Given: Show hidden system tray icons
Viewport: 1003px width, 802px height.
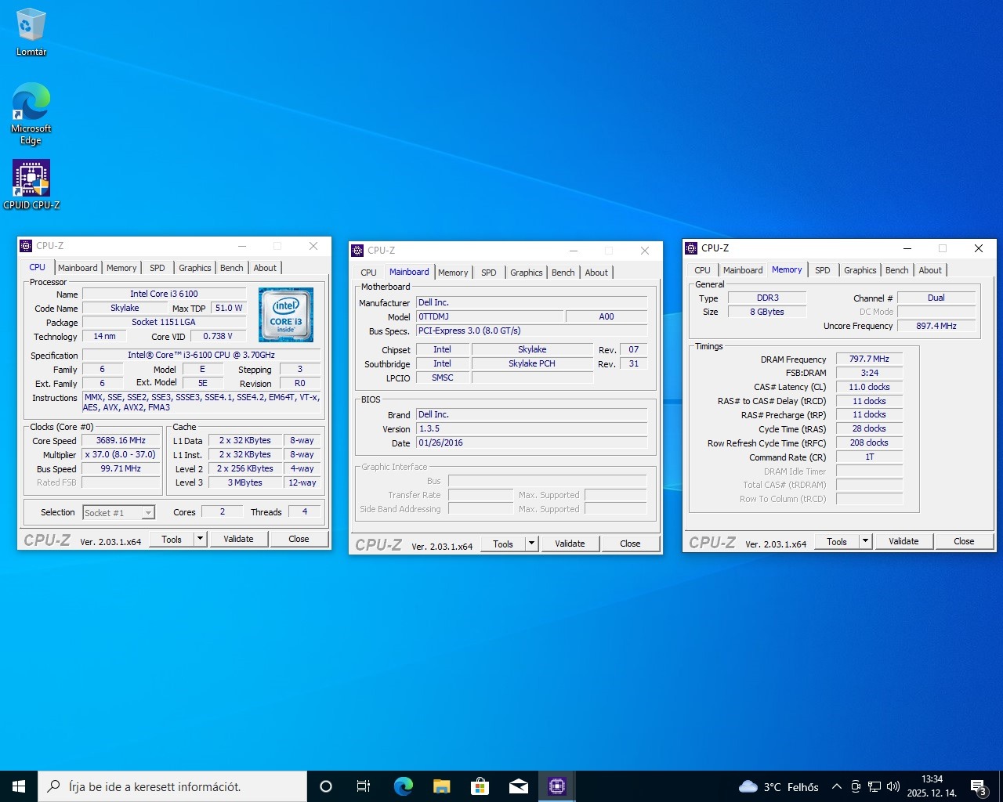Looking at the screenshot, I should (x=836, y=786).
